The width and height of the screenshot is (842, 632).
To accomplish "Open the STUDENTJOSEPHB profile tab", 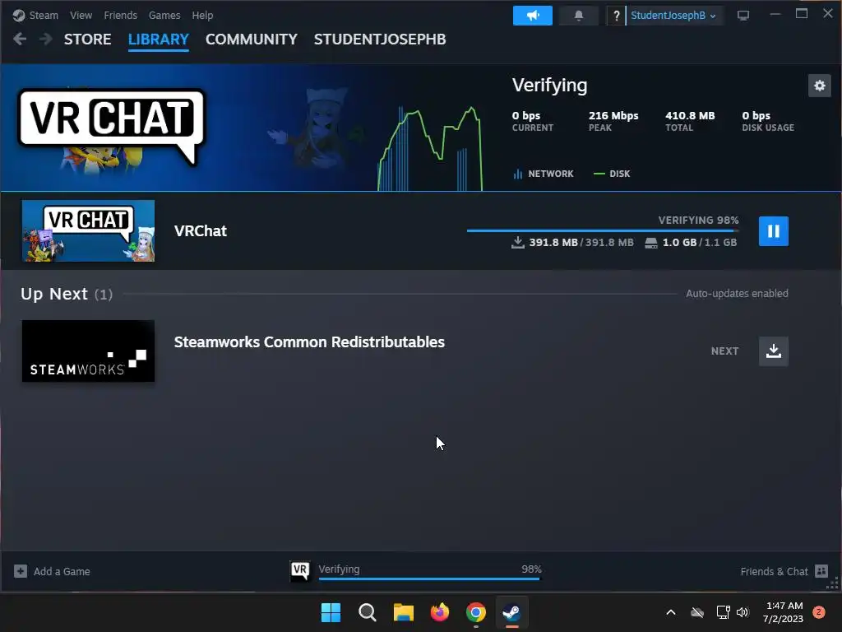I will [x=380, y=39].
